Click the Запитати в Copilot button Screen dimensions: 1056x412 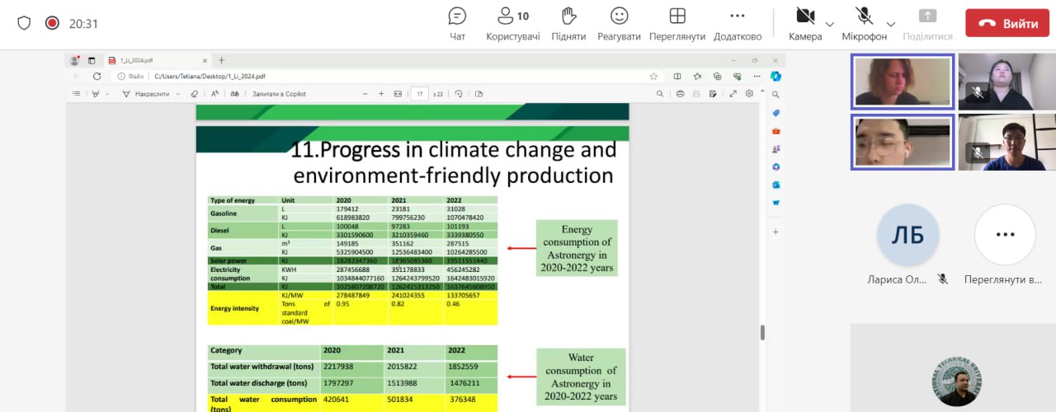(279, 94)
